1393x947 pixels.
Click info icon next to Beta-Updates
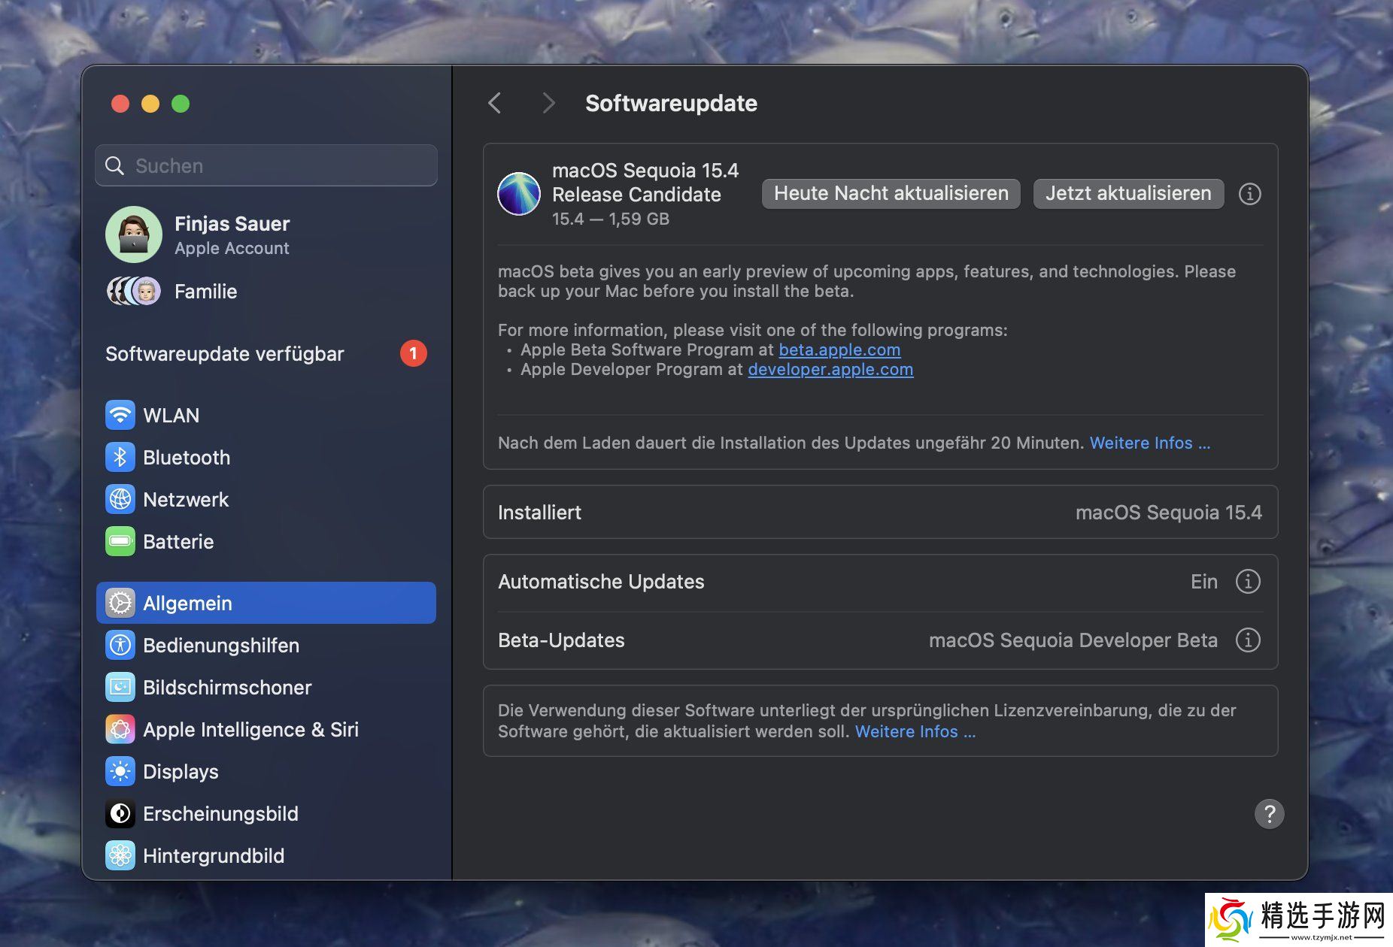tap(1248, 640)
